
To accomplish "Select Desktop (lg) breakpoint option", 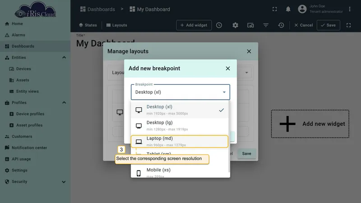I will point(180,126).
